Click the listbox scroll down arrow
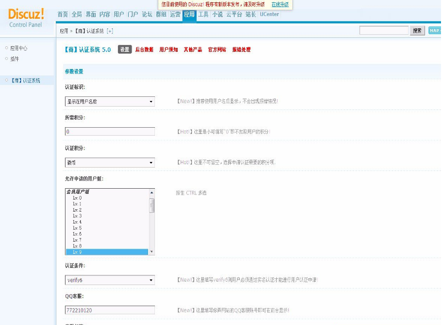Screen dimensions: 445x325 coord(152,251)
